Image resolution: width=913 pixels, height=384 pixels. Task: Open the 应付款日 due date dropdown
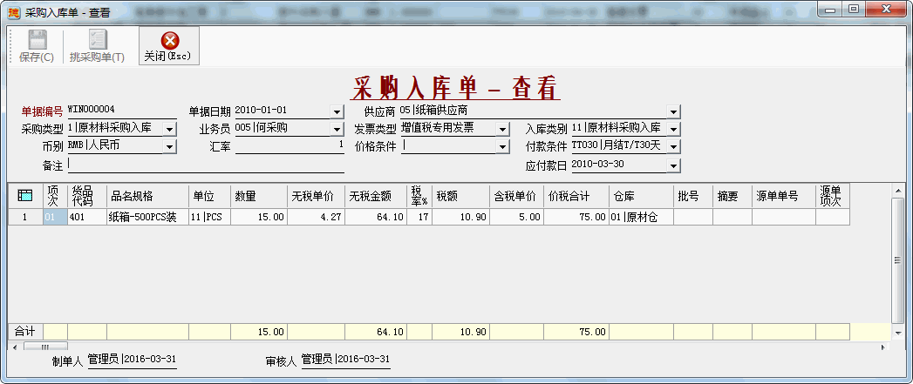point(674,165)
